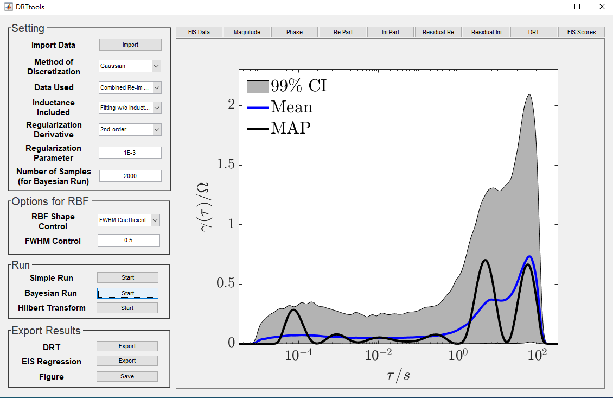Screen dimensions: 613x398
Task: Switch to the Magnitude tab
Action: pos(247,32)
